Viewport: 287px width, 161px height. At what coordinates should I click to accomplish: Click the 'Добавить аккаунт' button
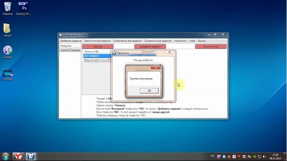pyautogui.click(x=150, y=47)
